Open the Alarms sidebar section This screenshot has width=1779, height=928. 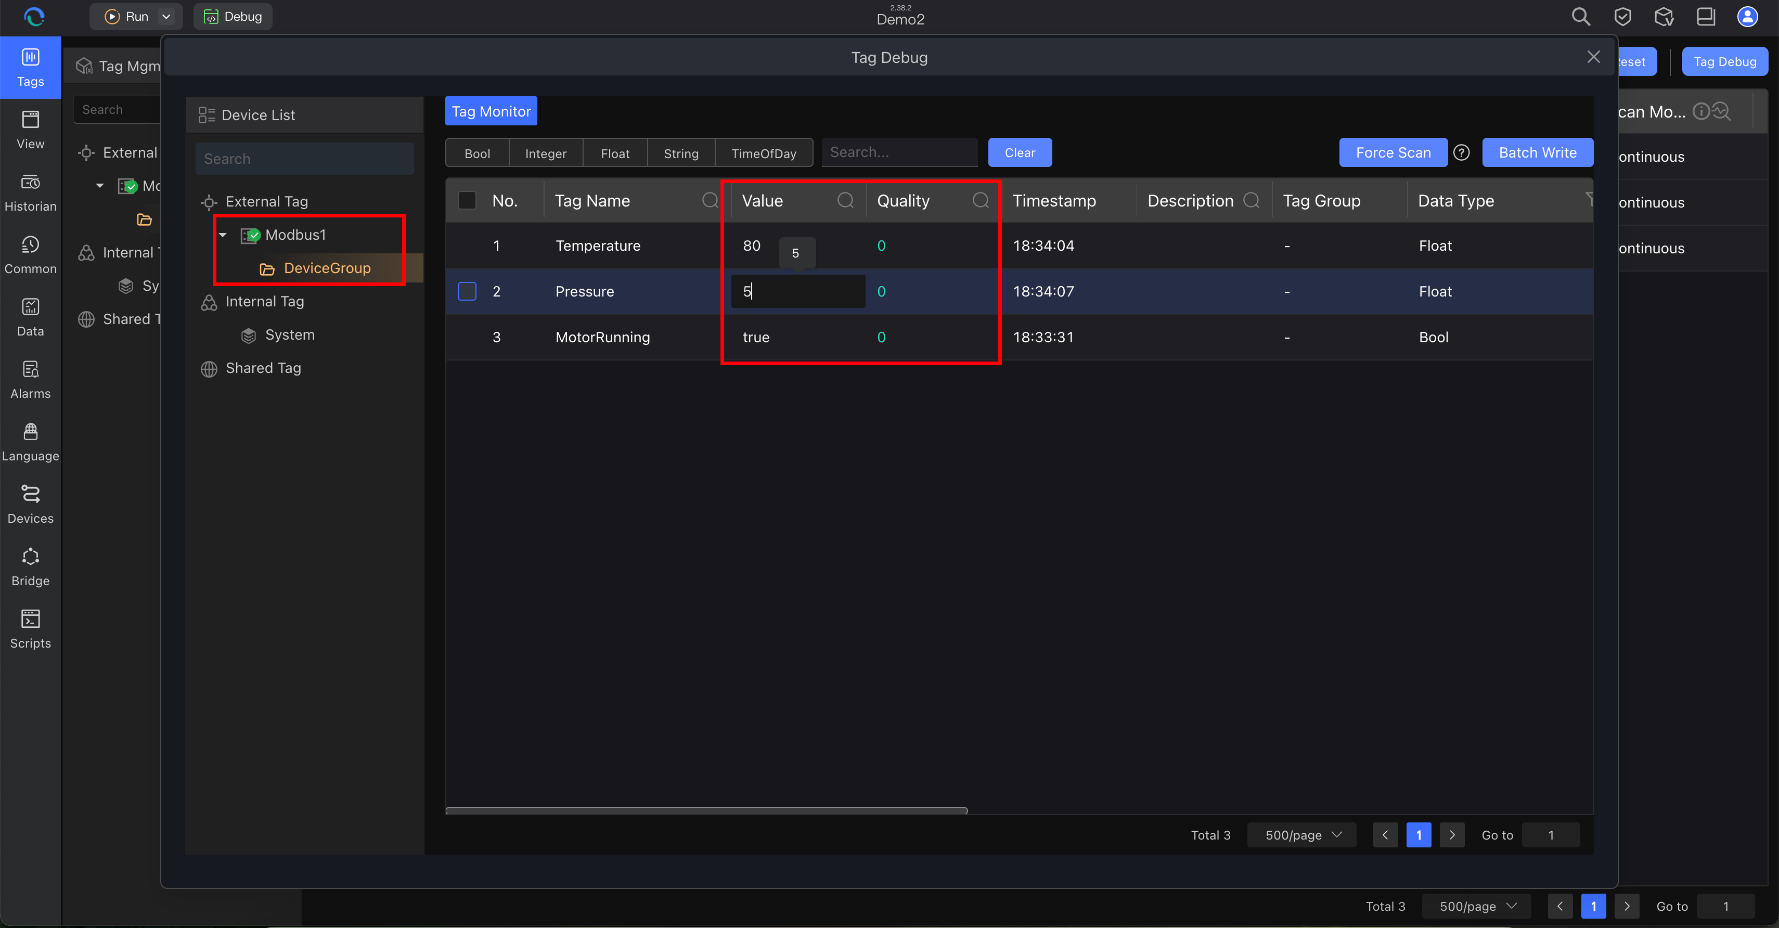30,380
